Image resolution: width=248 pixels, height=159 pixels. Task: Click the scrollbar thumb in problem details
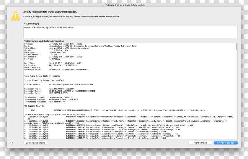pyautogui.click(x=236, y=47)
